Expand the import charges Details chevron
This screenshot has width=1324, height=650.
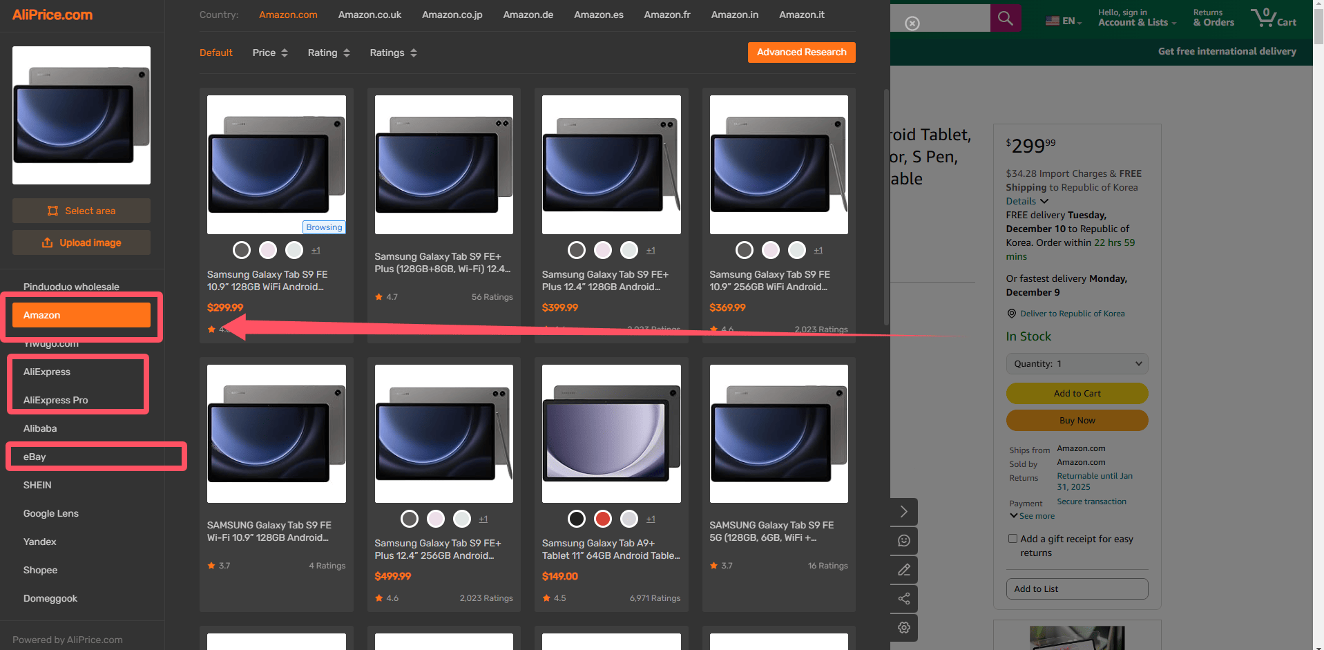[x=1044, y=201]
